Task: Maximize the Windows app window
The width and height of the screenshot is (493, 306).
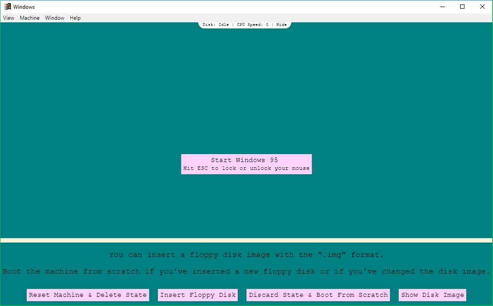Action: click(x=462, y=7)
